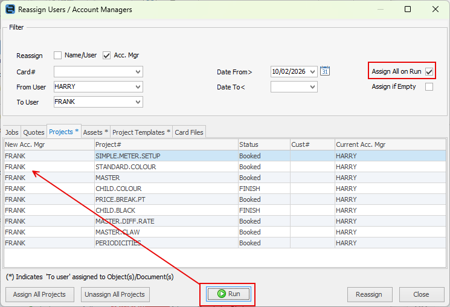Sort by the New Acc. Mgr column header
The width and height of the screenshot is (450, 307).
(x=49, y=144)
